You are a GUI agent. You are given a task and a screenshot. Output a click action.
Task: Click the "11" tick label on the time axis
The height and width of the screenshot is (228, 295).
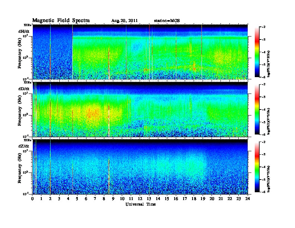click(x=131, y=199)
